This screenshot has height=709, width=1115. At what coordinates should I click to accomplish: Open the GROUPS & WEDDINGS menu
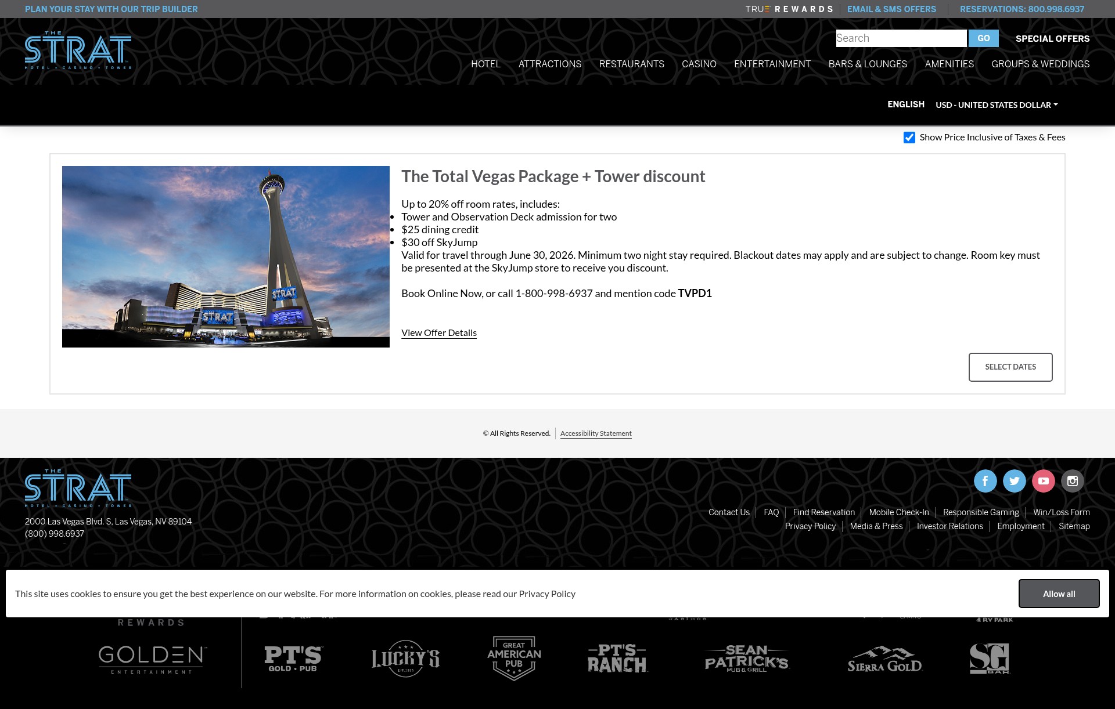tap(1040, 64)
